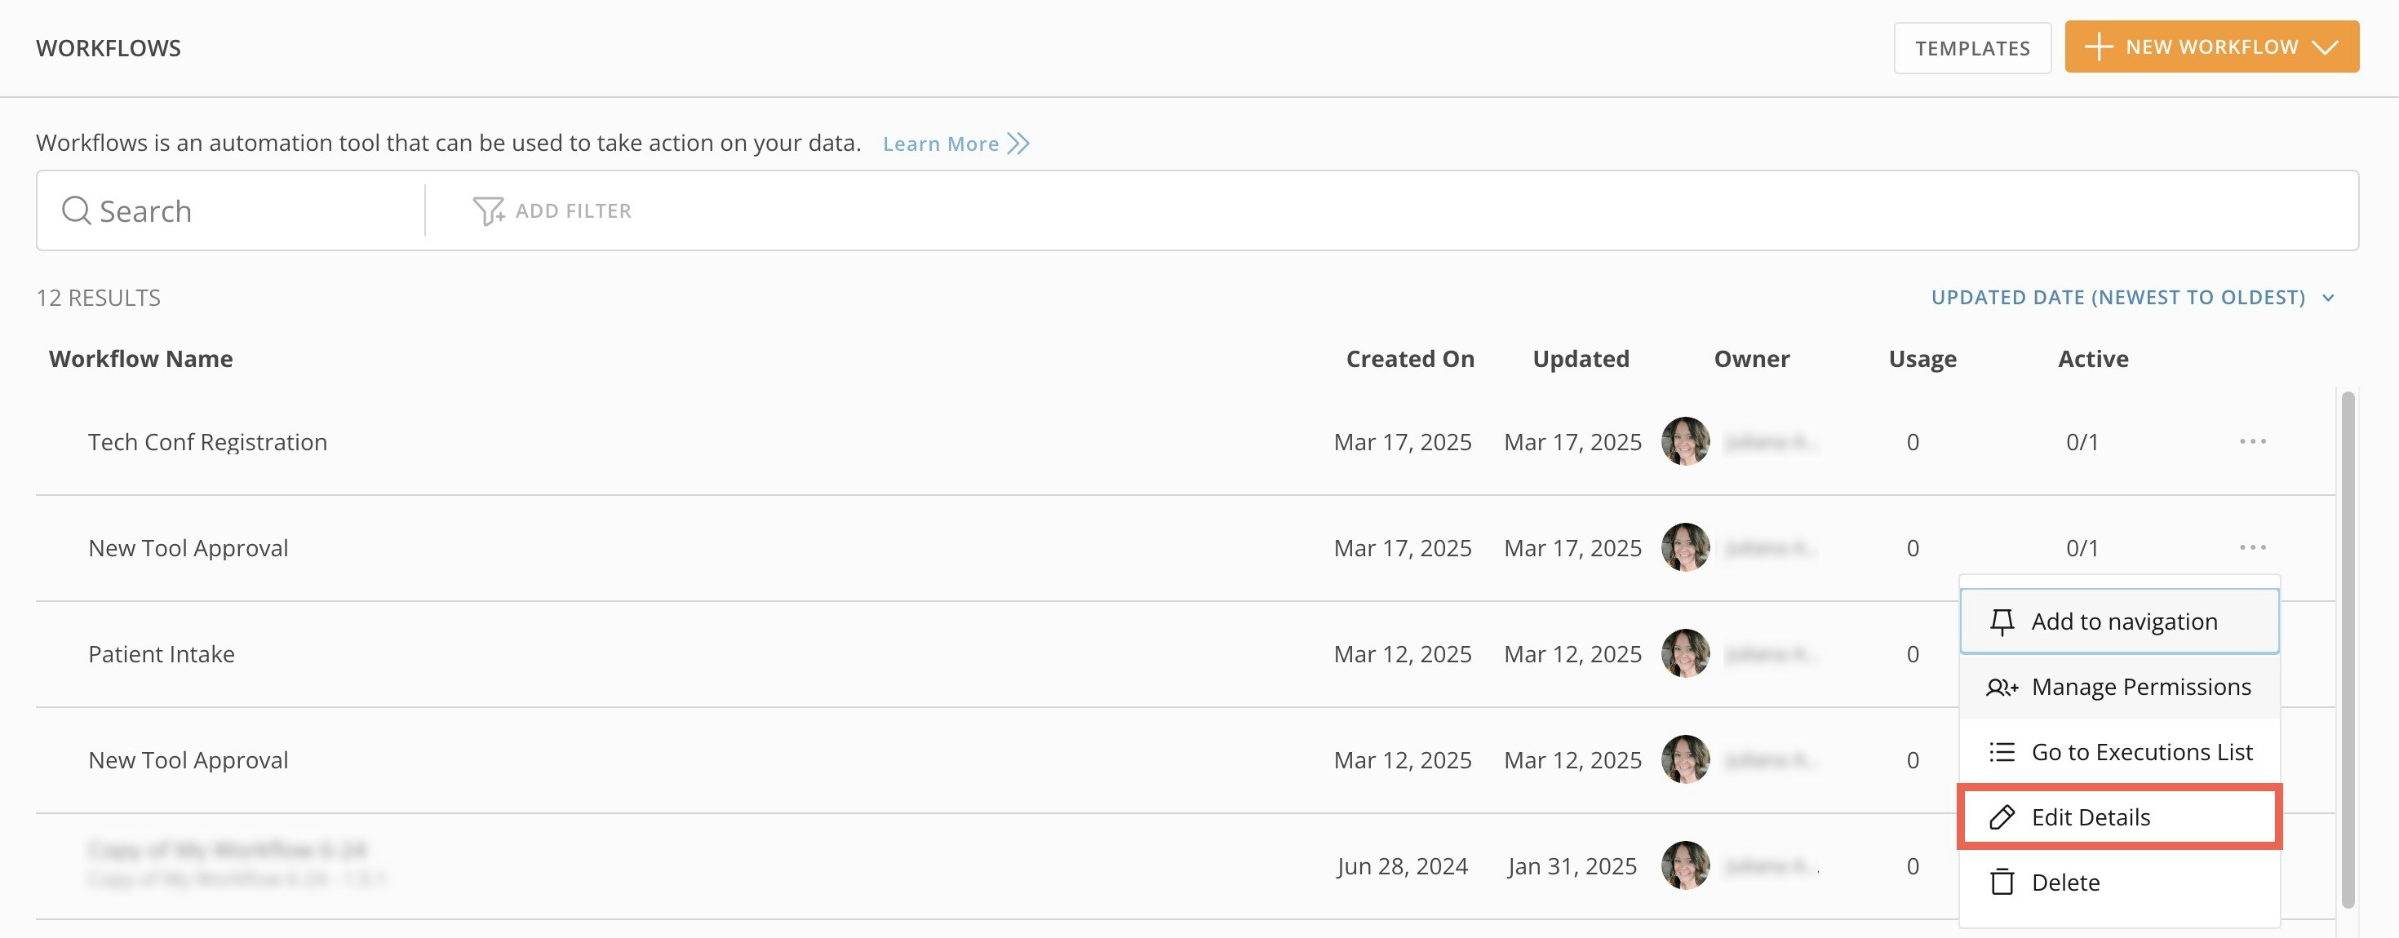The image size is (2399, 938).
Task: Expand the New Workflow dropdown
Action: pyautogui.click(x=2326, y=47)
